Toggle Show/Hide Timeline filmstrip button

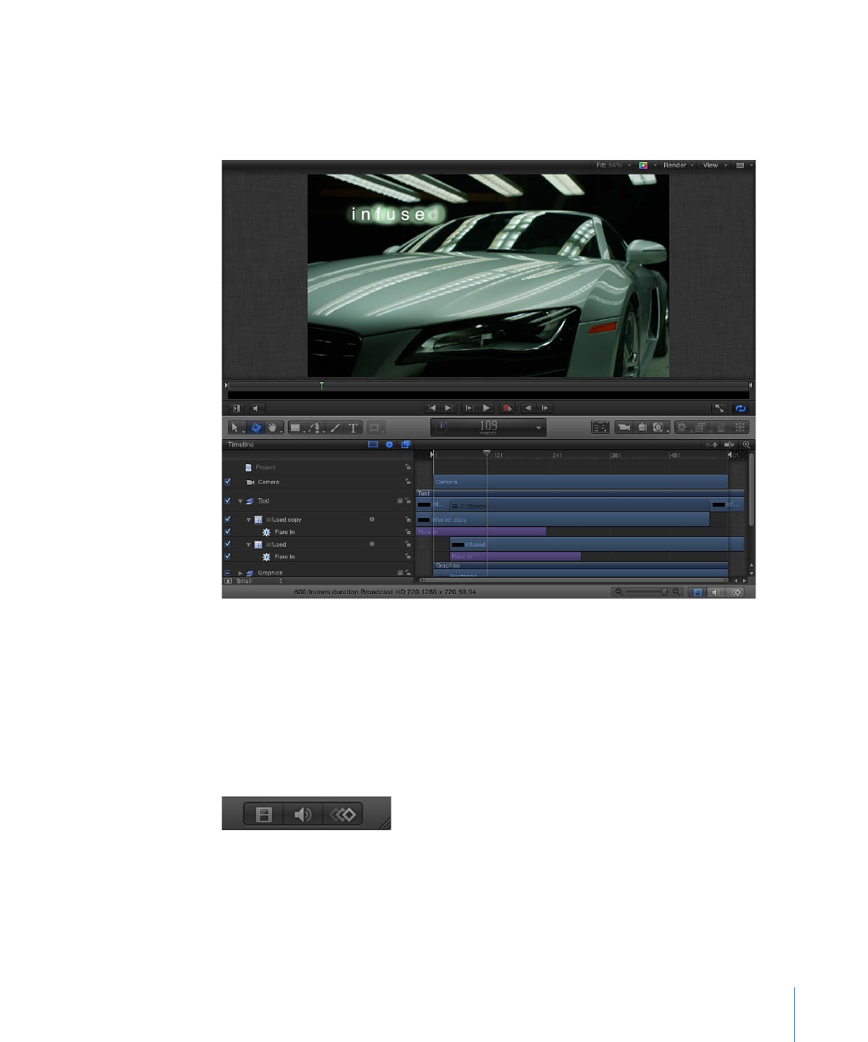(x=697, y=592)
